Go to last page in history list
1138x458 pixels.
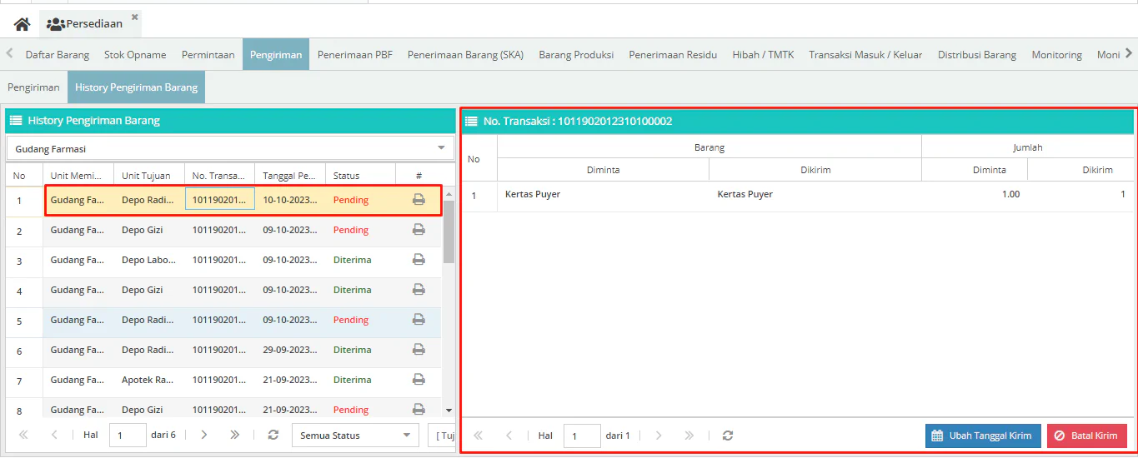click(x=235, y=435)
